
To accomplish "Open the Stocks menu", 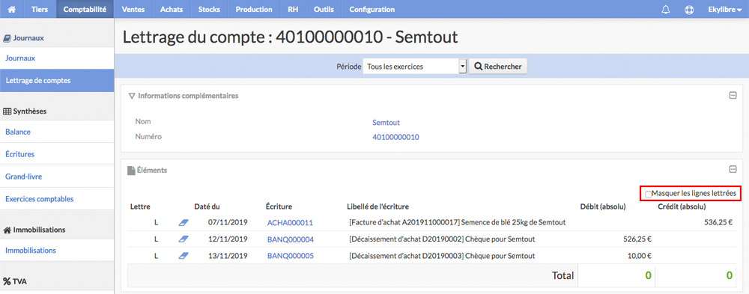I will click(x=209, y=9).
